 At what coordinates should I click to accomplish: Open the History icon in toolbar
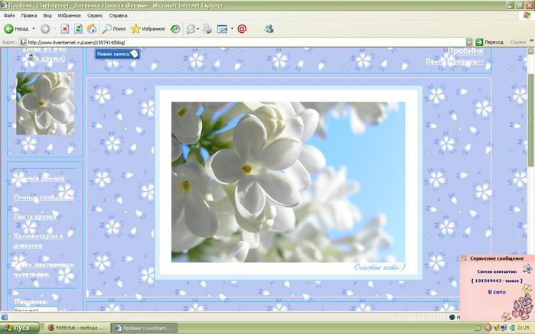pyautogui.click(x=175, y=29)
